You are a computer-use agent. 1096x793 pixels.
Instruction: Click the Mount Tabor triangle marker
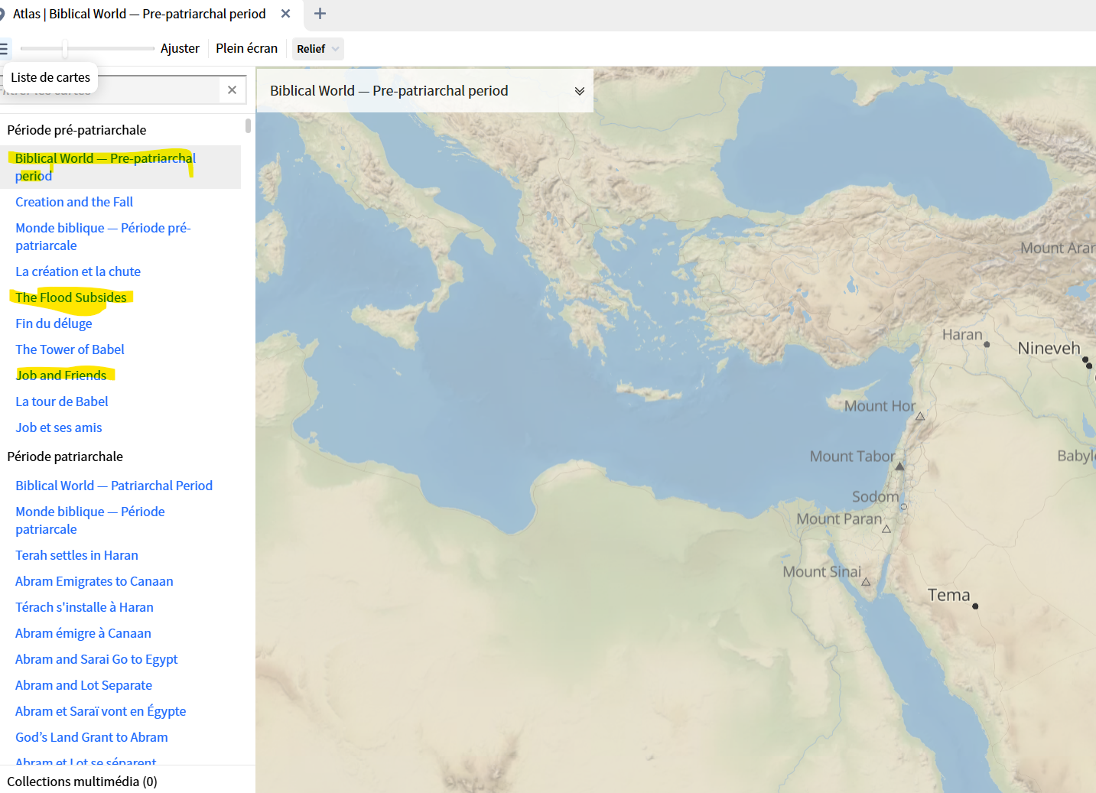(899, 466)
